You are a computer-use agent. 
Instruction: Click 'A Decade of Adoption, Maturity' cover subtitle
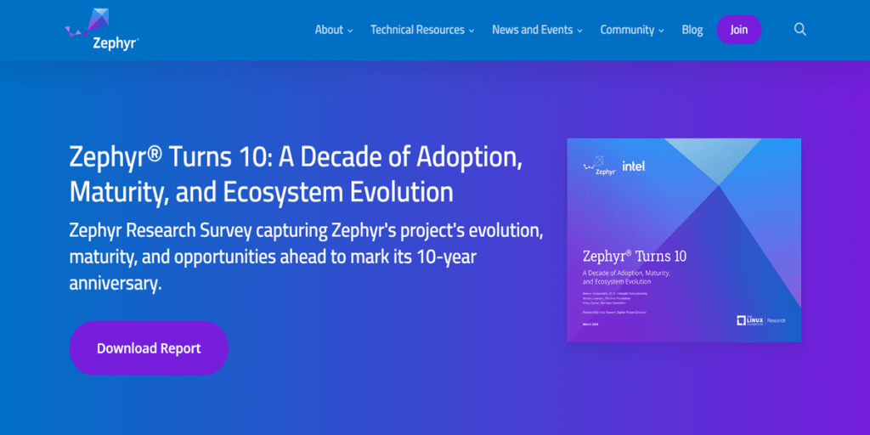coord(627,278)
